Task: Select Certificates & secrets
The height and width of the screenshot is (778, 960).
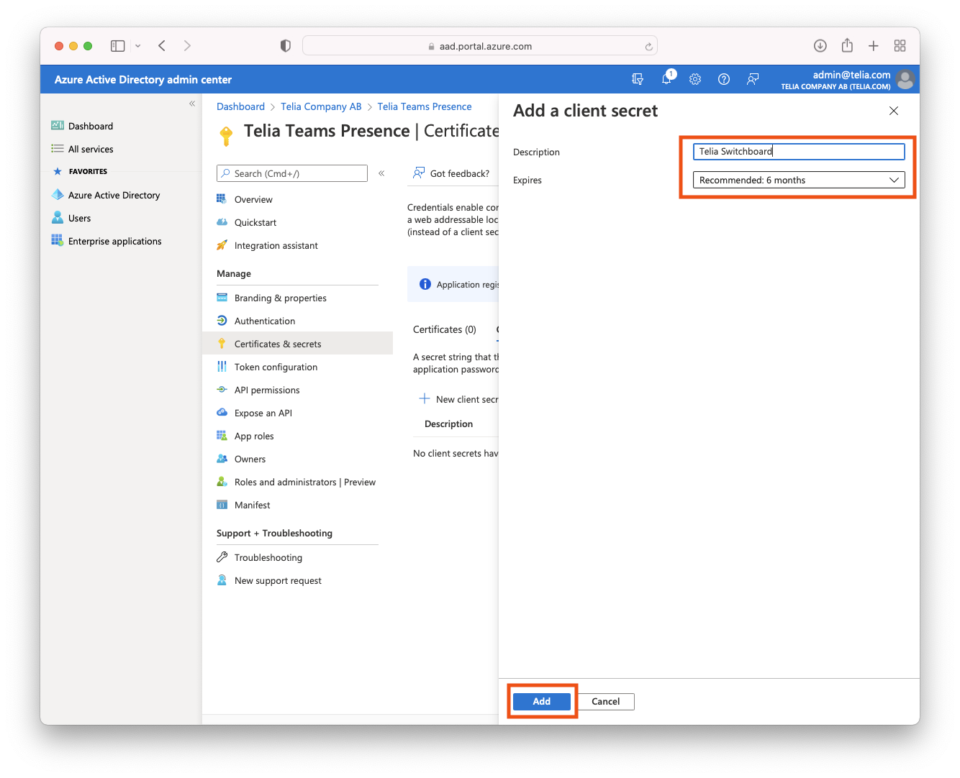Action: point(298,344)
